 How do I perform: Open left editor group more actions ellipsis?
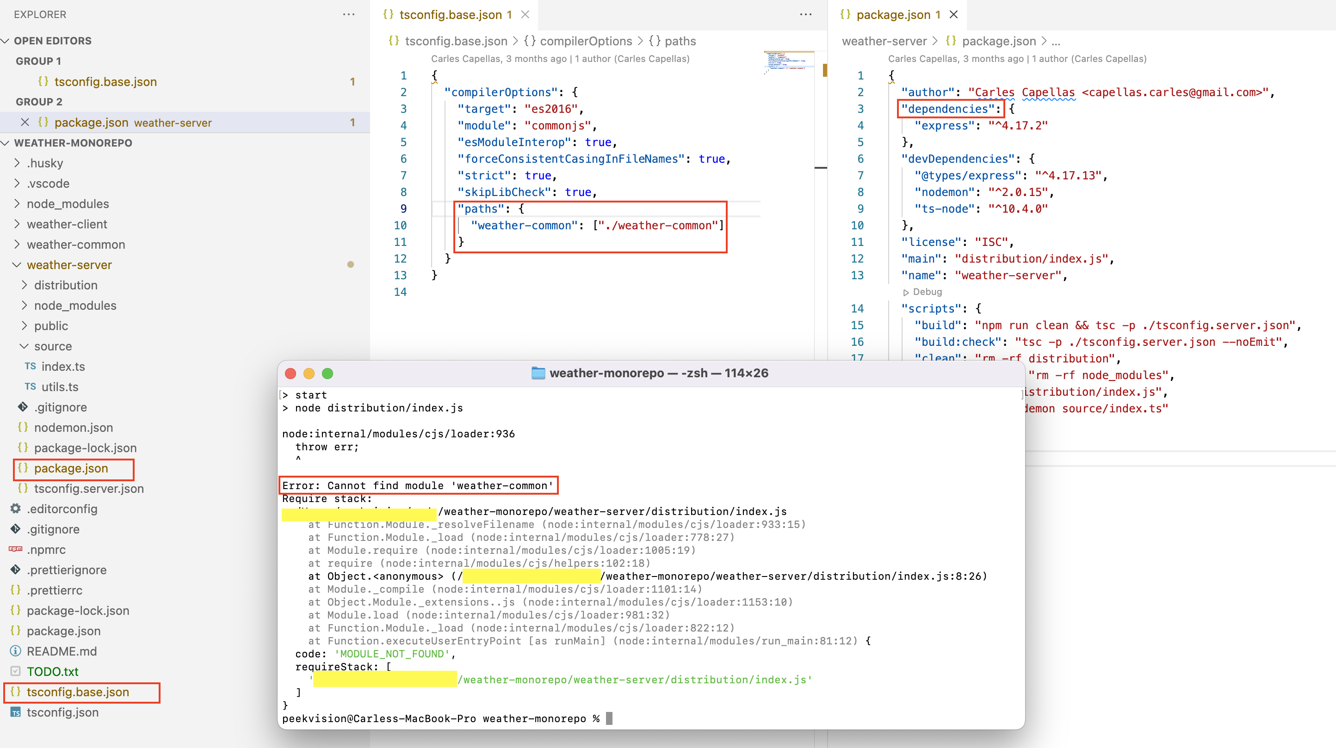coord(805,14)
